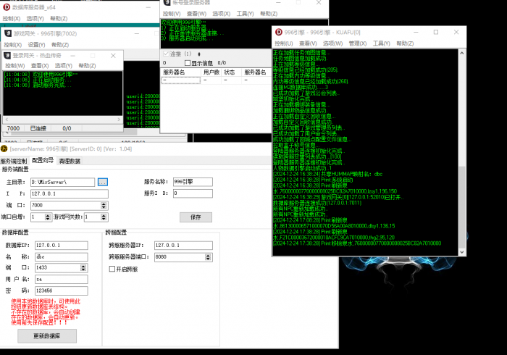Switch to the 清理数据 tab
The height and width of the screenshot is (355, 507).
point(70,161)
